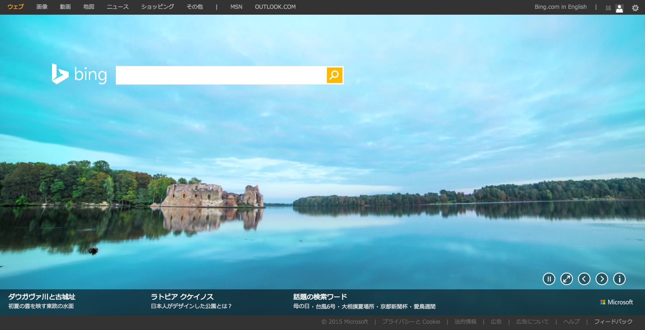This screenshot has height=330, width=645.
Task: Open ニュース (News) section
Action: point(118,7)
